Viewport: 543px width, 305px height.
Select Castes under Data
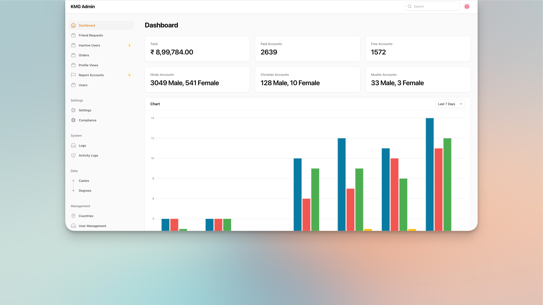coord(84,181)
